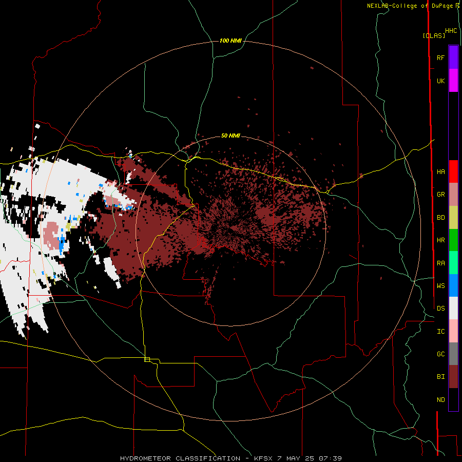The width and height of the screenshot is (462, 462).
Task: Click the WS legend label
Action: (x=440, y=285)
